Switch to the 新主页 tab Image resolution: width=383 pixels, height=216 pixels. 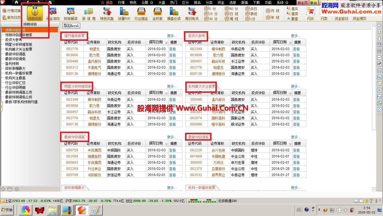point(303,3)
